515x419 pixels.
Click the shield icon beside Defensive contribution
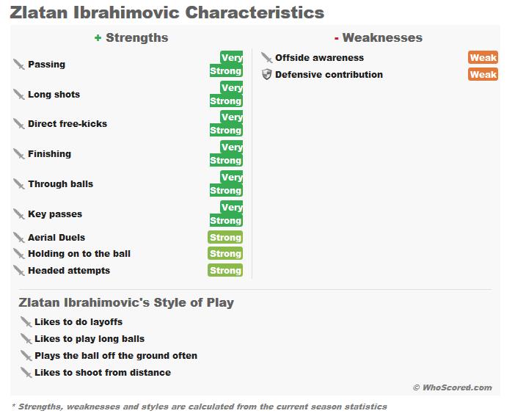pyautogui.click(x=267, y=75)
